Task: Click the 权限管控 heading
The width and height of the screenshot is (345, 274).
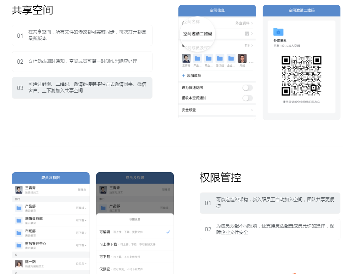Action: 220,178
